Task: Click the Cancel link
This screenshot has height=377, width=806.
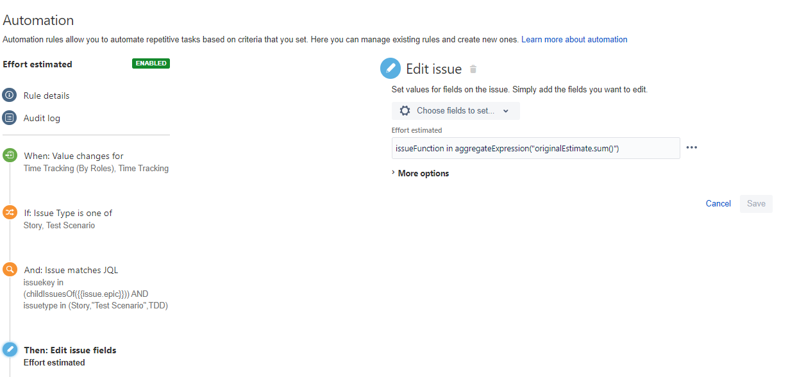Action: click(x=718, y=203)
